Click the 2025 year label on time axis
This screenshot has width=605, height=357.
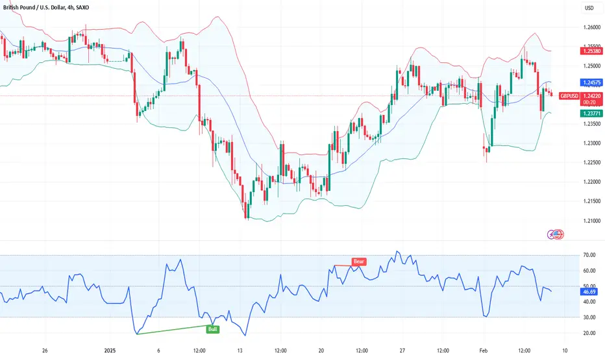point(110,351)
